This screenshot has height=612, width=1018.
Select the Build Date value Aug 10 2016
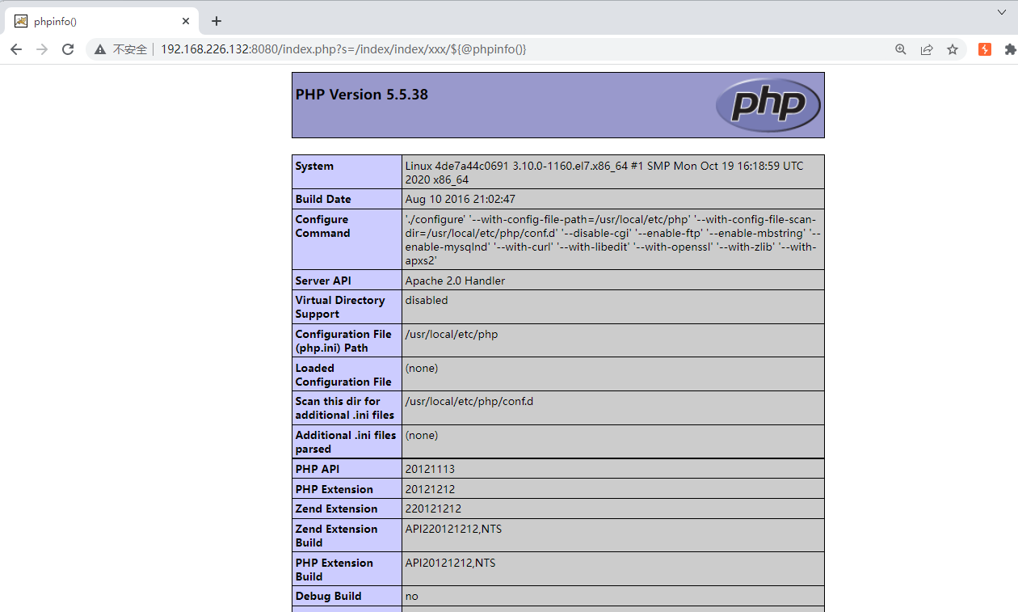click(x=461, y=199)
